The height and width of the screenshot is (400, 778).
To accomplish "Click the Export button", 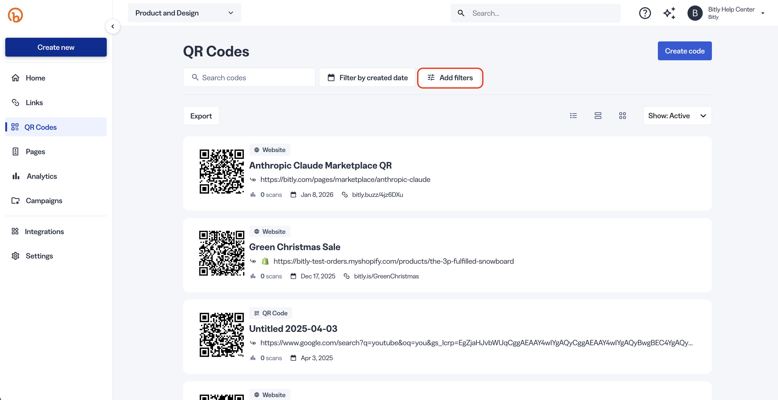I will [x=201, y=116].
